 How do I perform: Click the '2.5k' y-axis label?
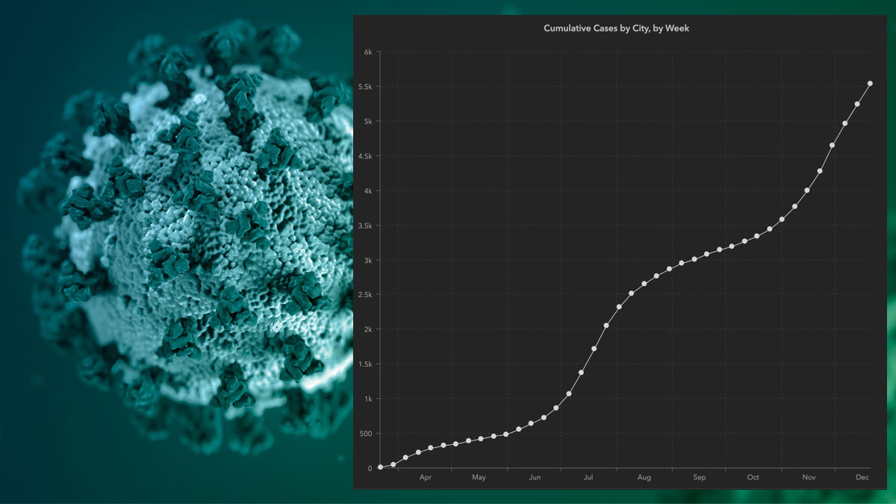click(x=365, y=295)
